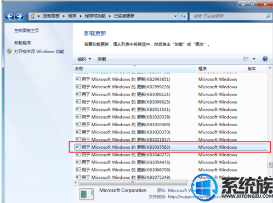Select update KB3021917 row

coord(171,139)
